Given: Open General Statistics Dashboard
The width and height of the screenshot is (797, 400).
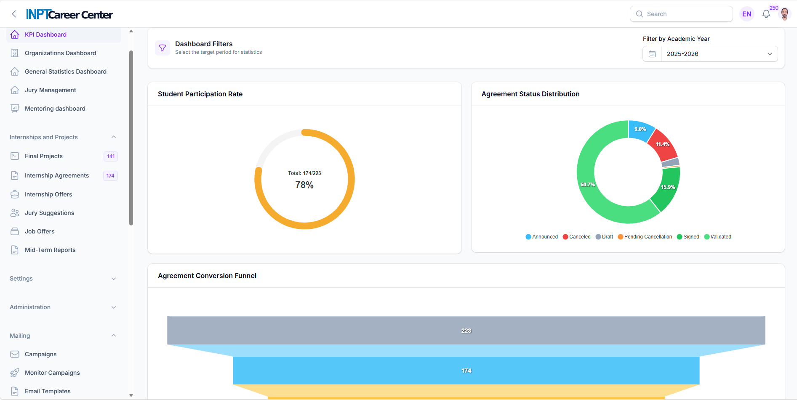Looking at the screenshot, I should [65, 72].
